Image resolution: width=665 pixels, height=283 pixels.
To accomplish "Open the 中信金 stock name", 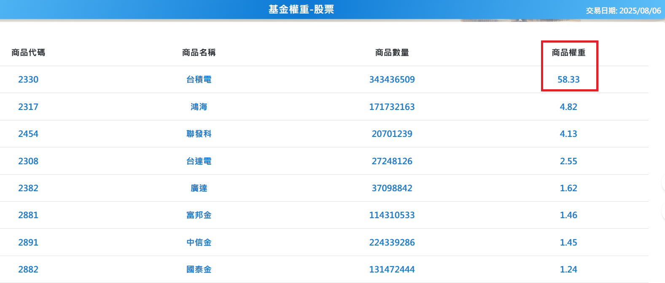I will pos(199,243).
